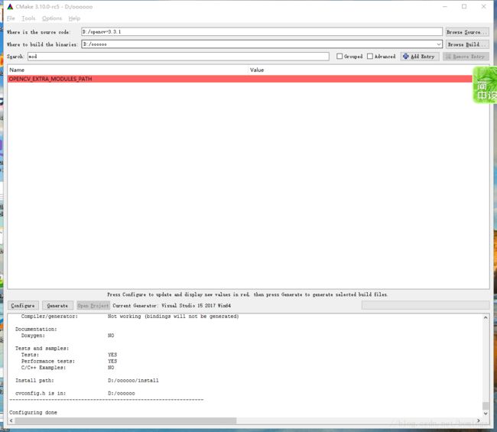Open the Help menu

[x=74, y=18]
